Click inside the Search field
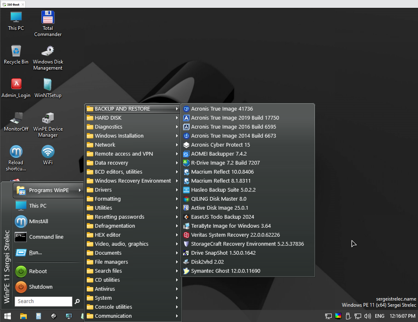This screenshot has height=322, width=418. coord(43,301)
